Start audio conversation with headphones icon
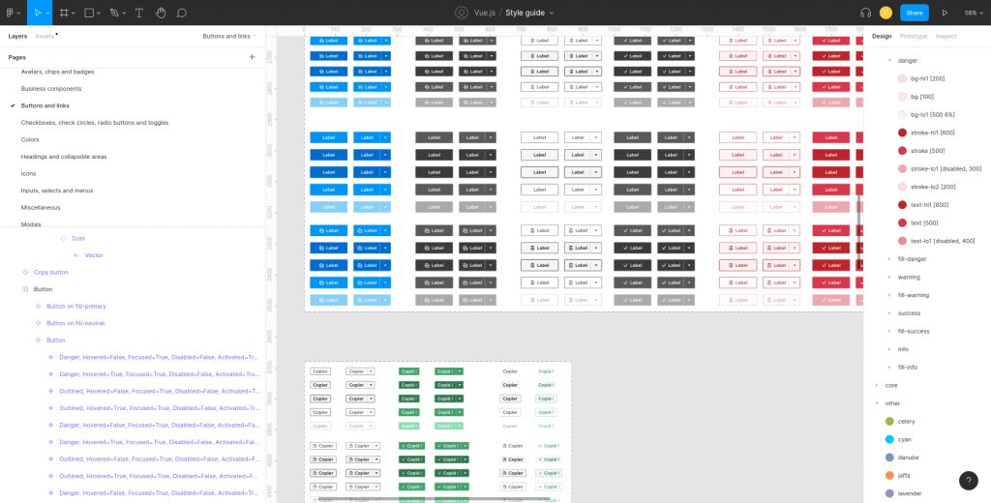991x503 pixels. point(865,13)
